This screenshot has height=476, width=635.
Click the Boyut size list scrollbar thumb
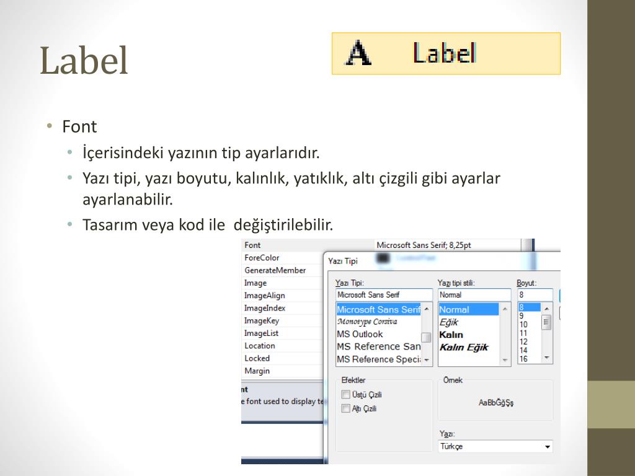click(x=546, y=322)
